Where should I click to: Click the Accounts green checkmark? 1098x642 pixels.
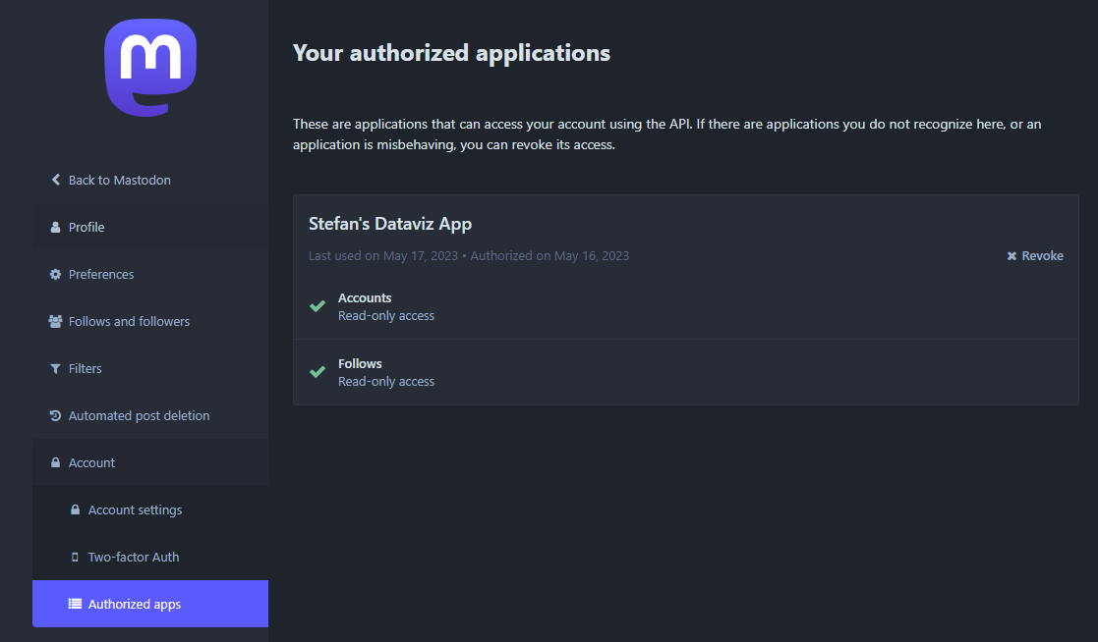click(x=318, y=306)
